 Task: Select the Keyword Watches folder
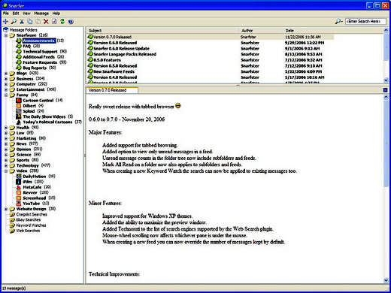click(31, 225)
